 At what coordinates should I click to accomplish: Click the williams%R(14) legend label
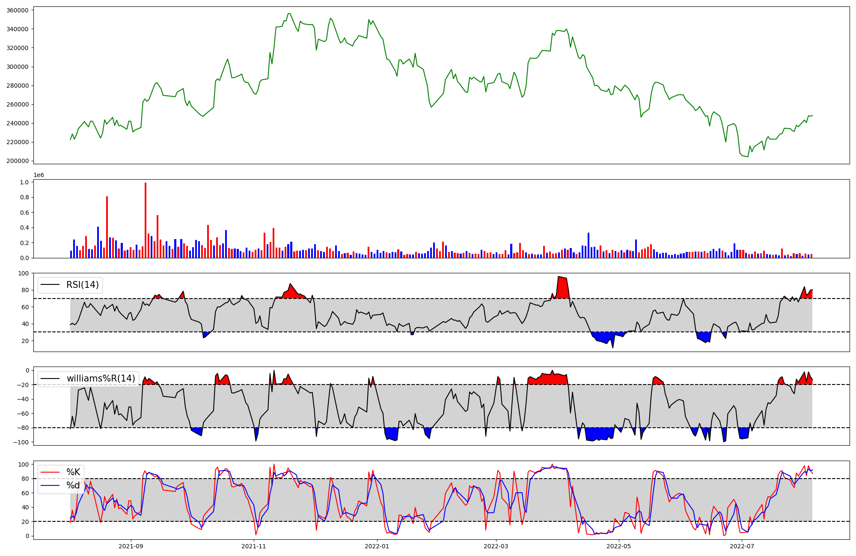pos(101,379)
